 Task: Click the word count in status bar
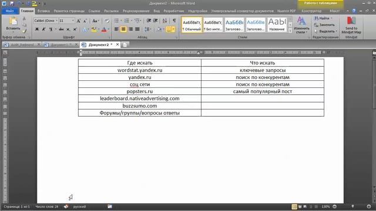47,206
